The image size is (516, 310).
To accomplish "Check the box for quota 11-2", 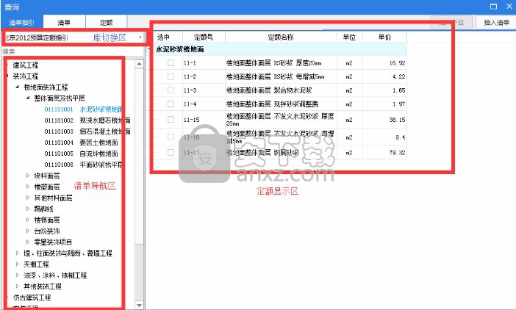I will pos(171,76).
